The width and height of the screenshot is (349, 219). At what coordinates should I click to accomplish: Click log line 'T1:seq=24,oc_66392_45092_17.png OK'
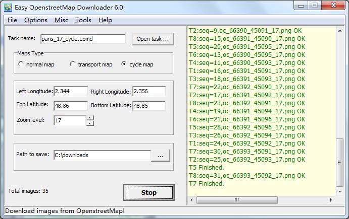247,143
